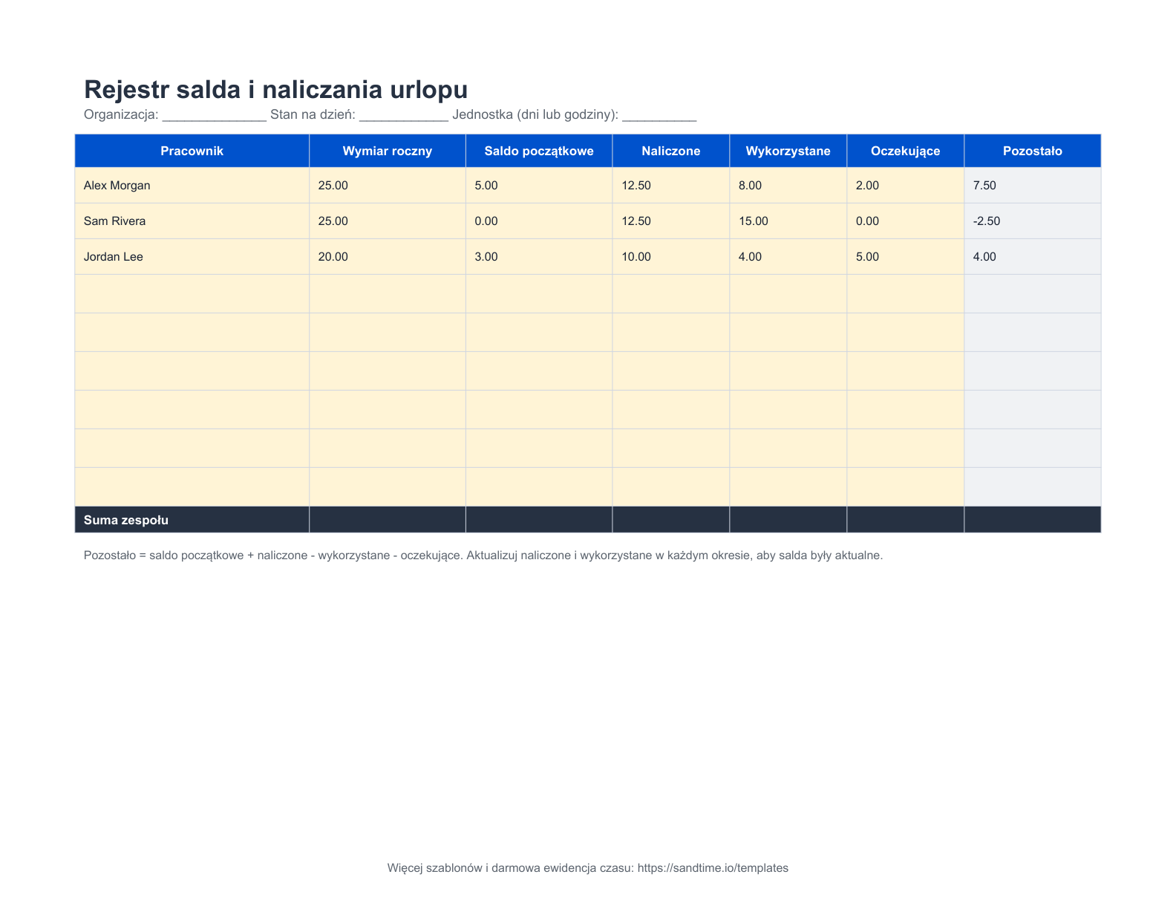Click the first empty employee row cell
The height and width of the screenshot is (909, 1176).
[x=192, y=293]
